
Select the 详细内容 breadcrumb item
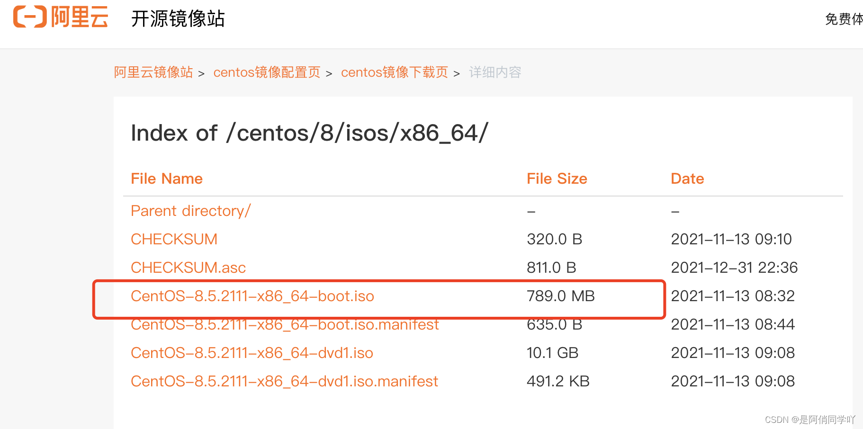[495, 72]
